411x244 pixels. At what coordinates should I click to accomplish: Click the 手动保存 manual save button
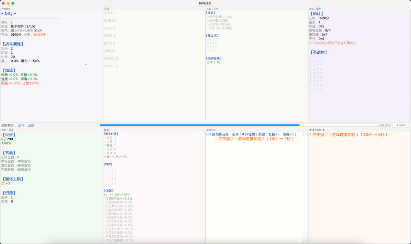click(401, 125)
